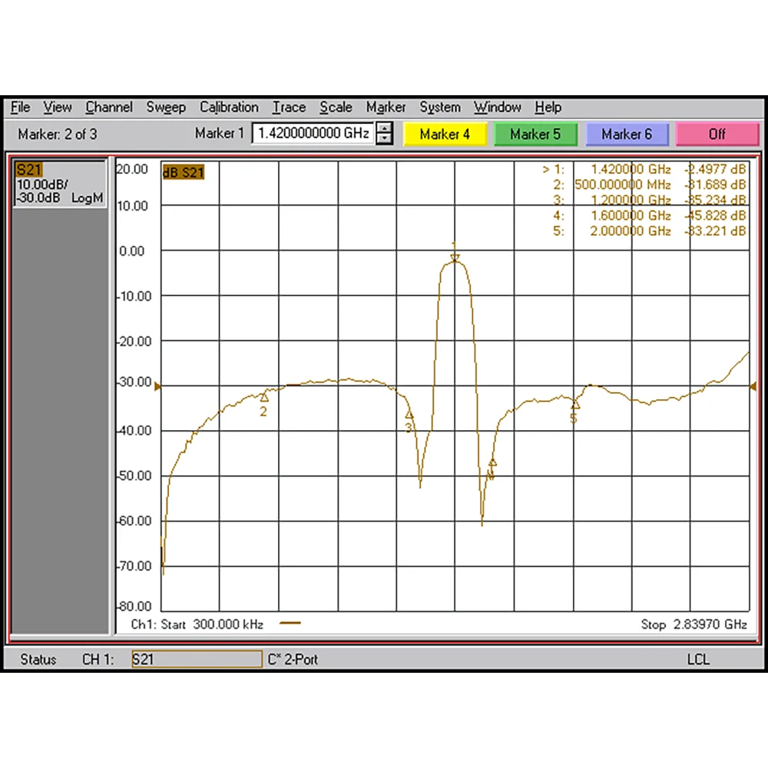768x768 pixels.
Task: Click the 'Marker: 2 of 3' label
Action: coord(58,134)
